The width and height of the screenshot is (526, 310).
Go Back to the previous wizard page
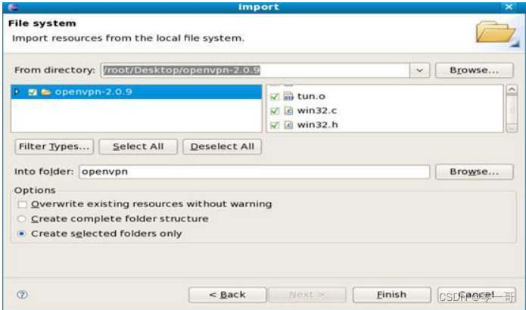point(228,295)
